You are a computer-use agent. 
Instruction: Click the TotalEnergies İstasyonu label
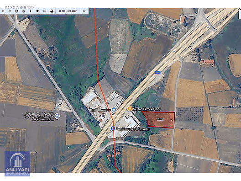tap(133, 129)
